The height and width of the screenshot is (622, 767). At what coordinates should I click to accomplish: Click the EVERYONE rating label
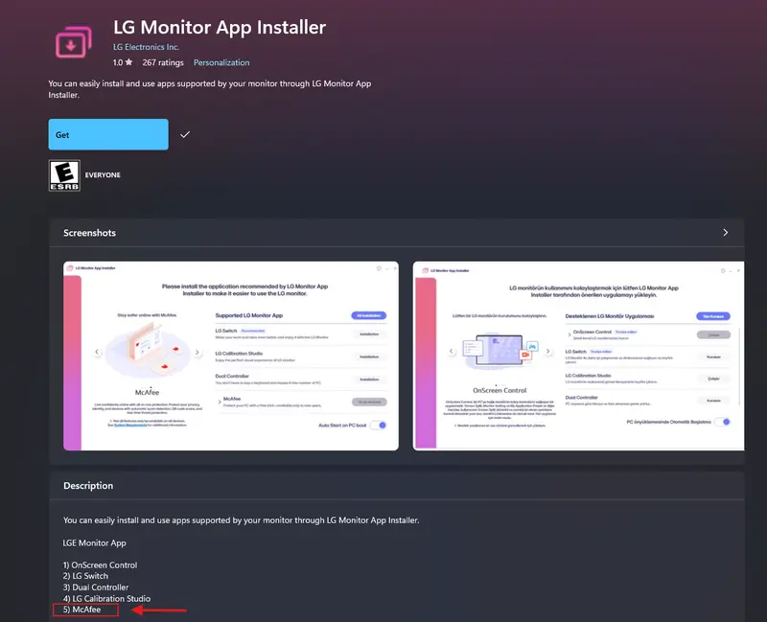coord(103,175)
